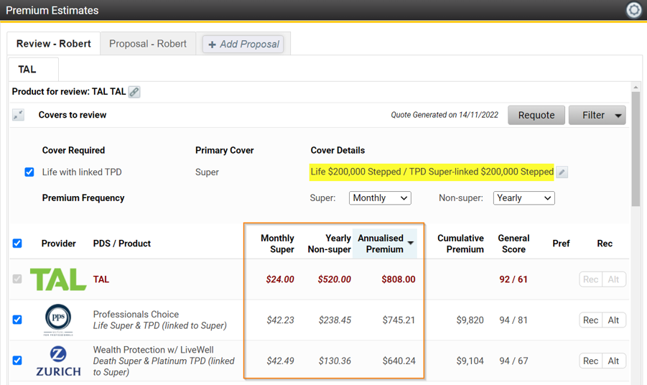Open the Non-super frequency Yearly dropdown

(523, 198)
